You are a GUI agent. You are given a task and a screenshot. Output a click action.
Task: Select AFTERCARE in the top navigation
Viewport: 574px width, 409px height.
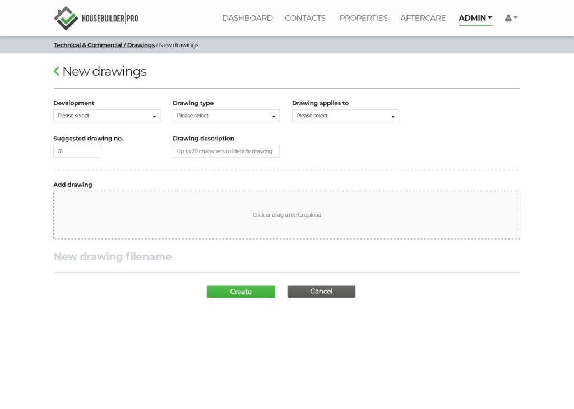coord(423,18)
